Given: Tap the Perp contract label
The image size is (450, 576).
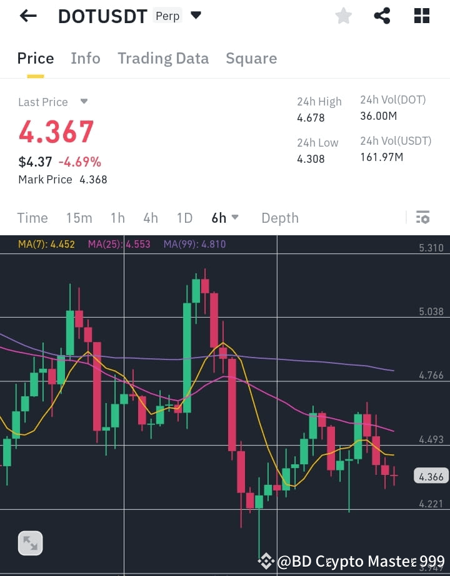Looking at the screenshot, I should click(167, 16).
